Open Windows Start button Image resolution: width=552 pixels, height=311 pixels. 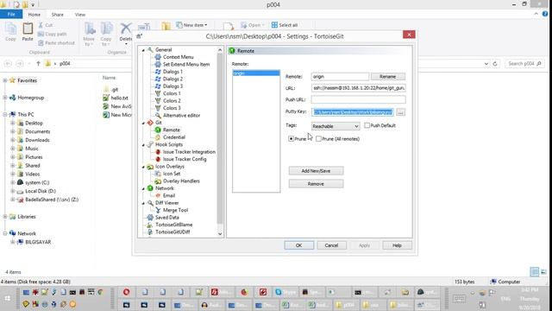point(7,298)
